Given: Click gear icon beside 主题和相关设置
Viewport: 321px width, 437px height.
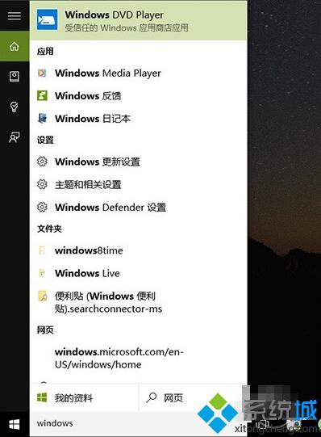Looking at the screenshot, I should click(42, 184).
